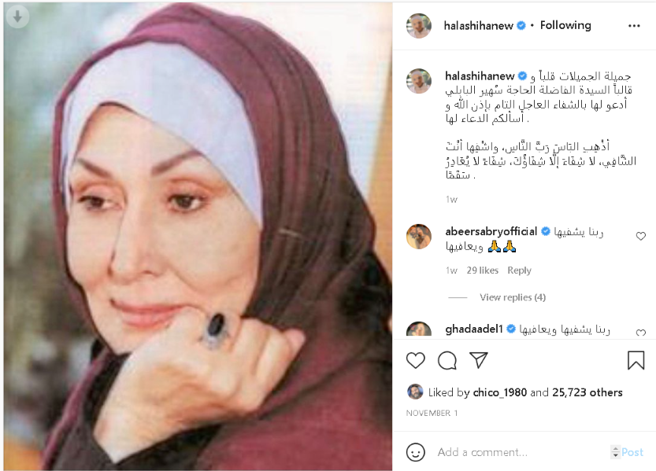
Task: Share post via paper plane icon
Action: tap(479, 360)
